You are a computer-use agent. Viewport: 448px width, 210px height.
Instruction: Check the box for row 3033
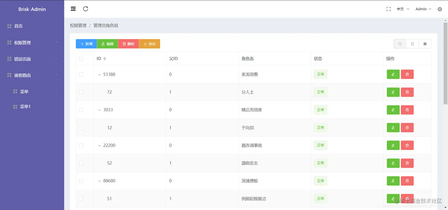[x=81, y=110]
